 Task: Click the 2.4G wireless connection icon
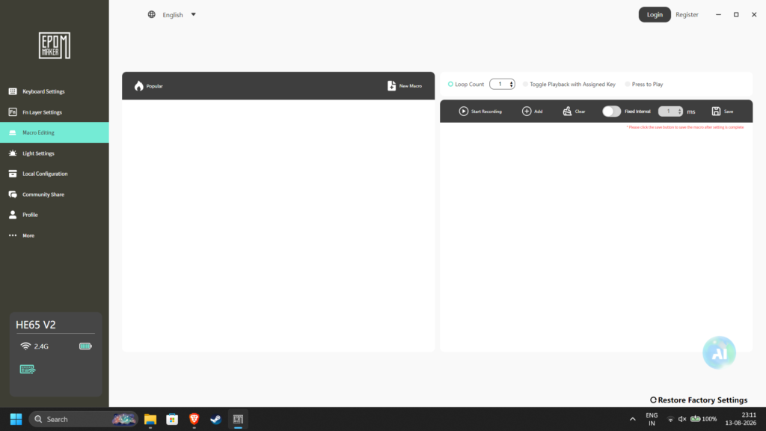coord(25,346)
